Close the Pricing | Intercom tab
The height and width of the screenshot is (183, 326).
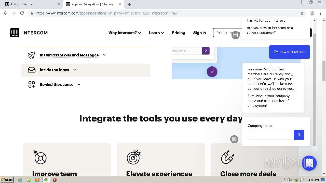click(59, 4)
